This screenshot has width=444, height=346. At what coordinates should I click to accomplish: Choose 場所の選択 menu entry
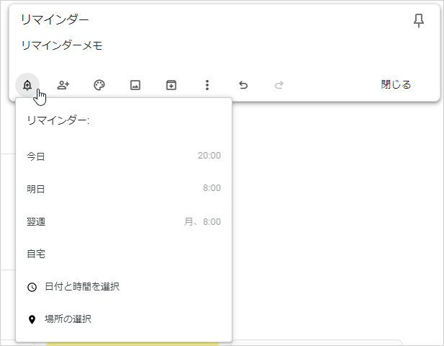[124, 319]
